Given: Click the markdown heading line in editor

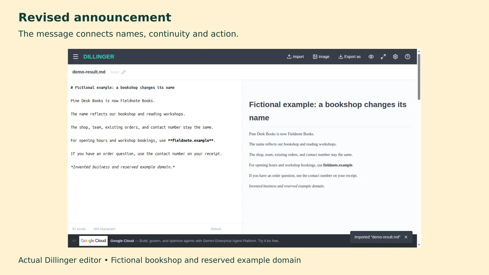Looking at the screenshot, I should (x=123, y=87).
